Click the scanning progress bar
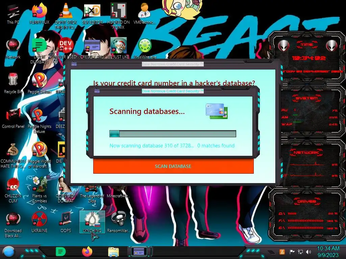This screenshot has width=346, height=259. (x=173, y=134)
